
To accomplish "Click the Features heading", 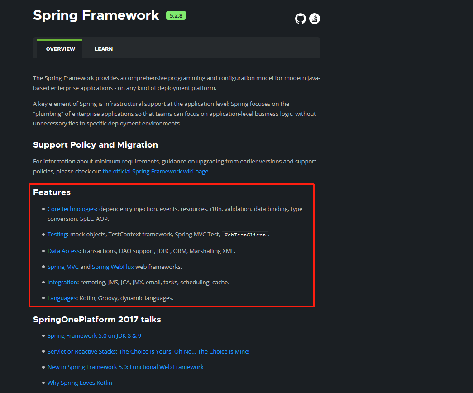I will pyautogui.click(x=52, y=192).
